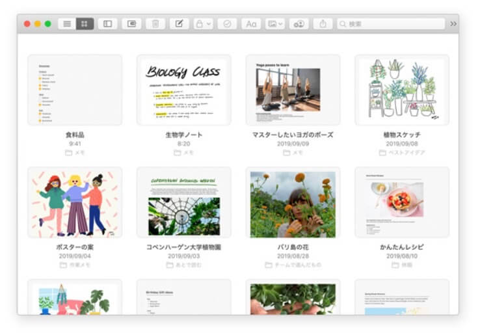Click the folder icon under バリ島の花
The height and width of the screenshot is (335, 480).
click(x=269, y=265)
